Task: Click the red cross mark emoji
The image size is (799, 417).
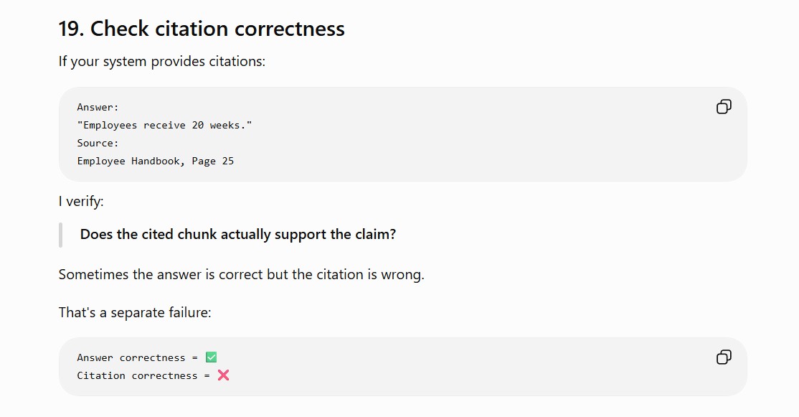Action: [x=223, y=375]
